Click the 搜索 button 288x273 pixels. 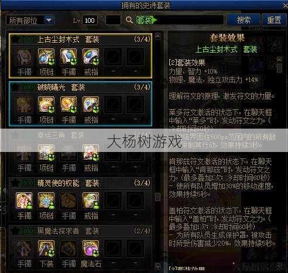244,20
